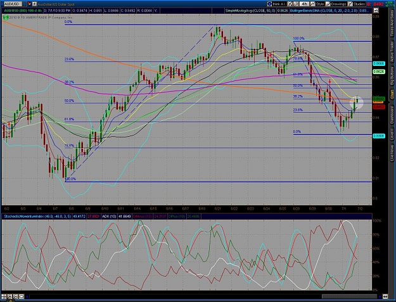Image resolution: width=396 pixels, height=302 pixels.
Task: Click the crossed-tools icon after think A.I.
Action: point(290,4)
